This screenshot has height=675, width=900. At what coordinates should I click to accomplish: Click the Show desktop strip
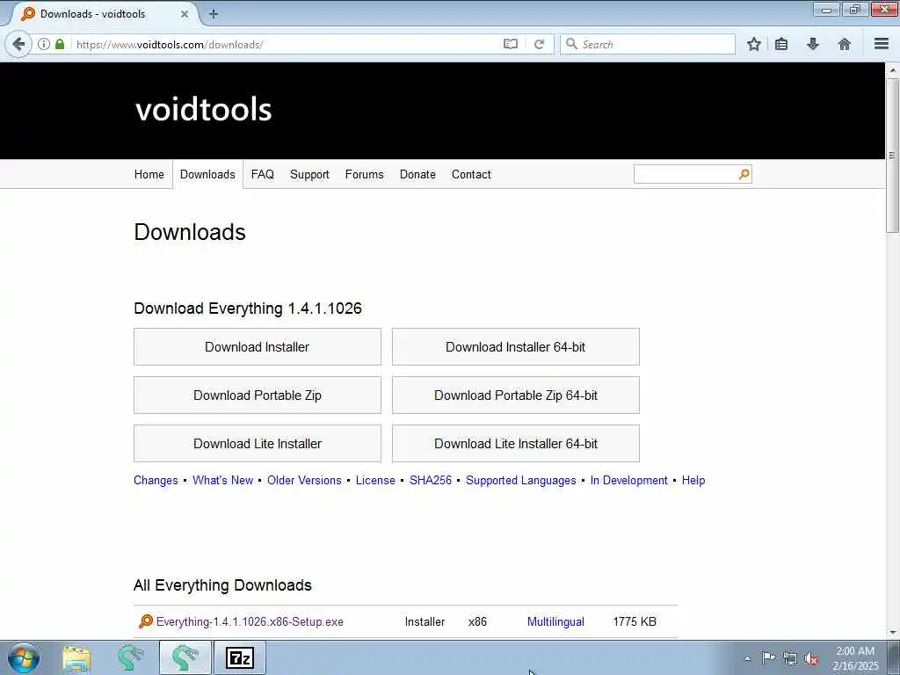point(894,657)
